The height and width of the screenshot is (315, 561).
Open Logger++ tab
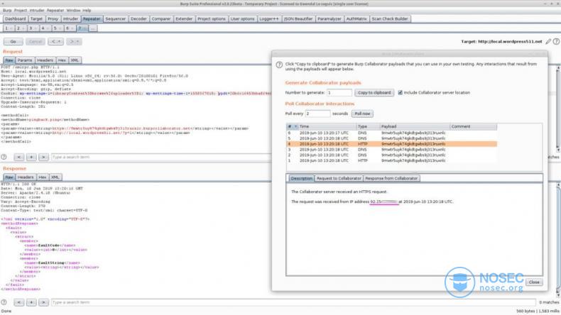tap(268, 18)
